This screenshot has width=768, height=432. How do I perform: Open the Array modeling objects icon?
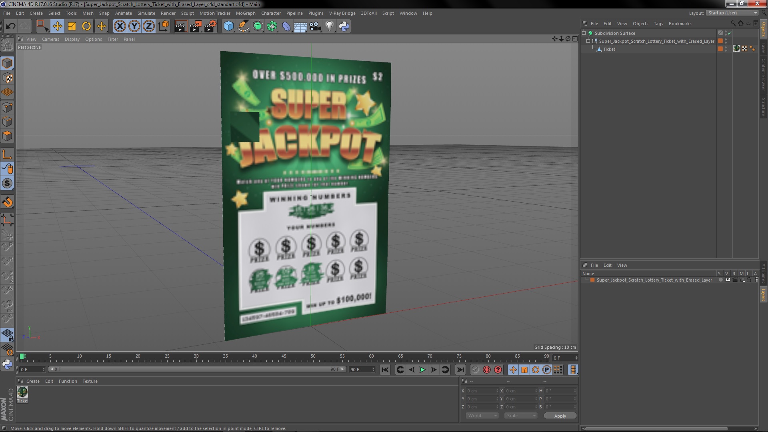[x=272, y=26]
